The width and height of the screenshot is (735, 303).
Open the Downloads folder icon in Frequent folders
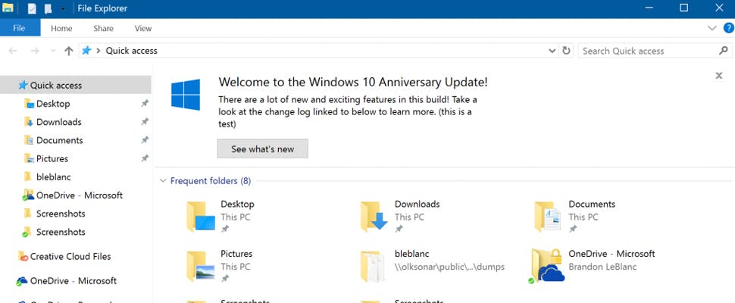coord(374,217)
